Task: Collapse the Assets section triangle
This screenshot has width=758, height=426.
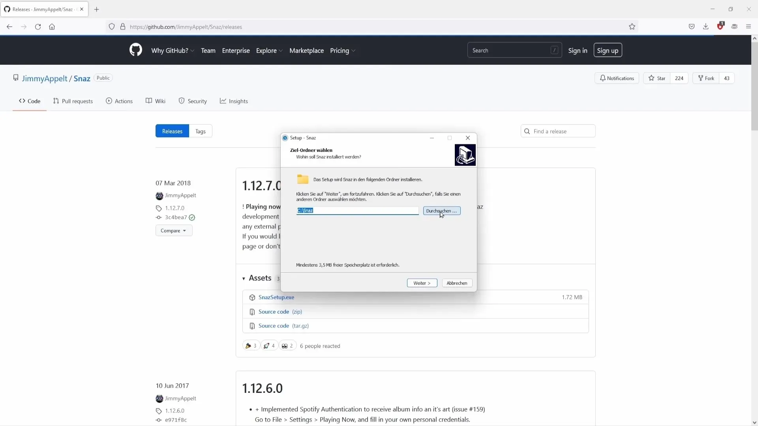Action: [x=244, y=278]
